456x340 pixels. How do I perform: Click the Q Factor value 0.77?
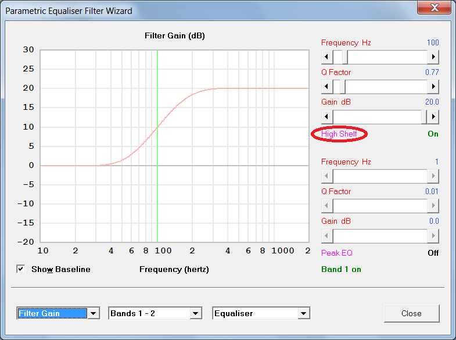click(432, 72)
